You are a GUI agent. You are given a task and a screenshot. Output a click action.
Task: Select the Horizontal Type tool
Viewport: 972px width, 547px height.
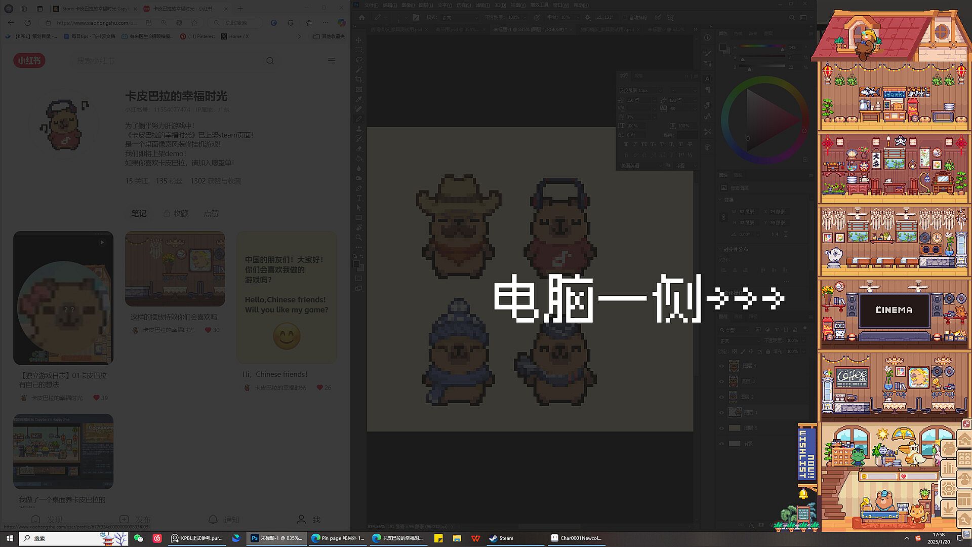click(x=359, y=198)
